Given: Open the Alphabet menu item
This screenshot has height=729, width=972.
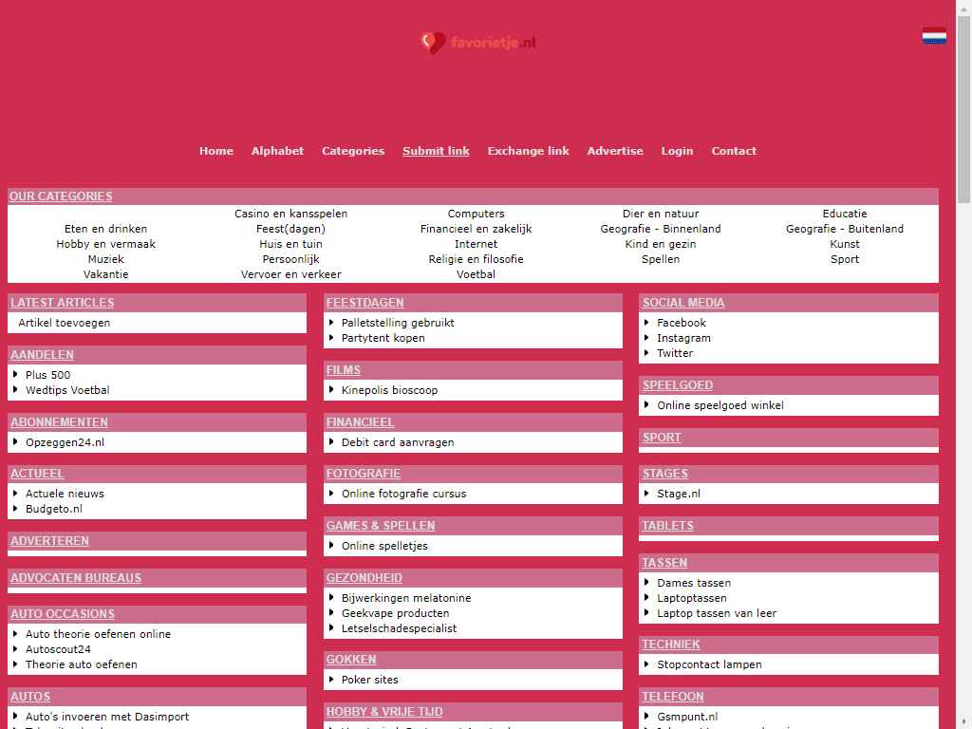Looking at the screenshot, I should (x=277, y=151).
